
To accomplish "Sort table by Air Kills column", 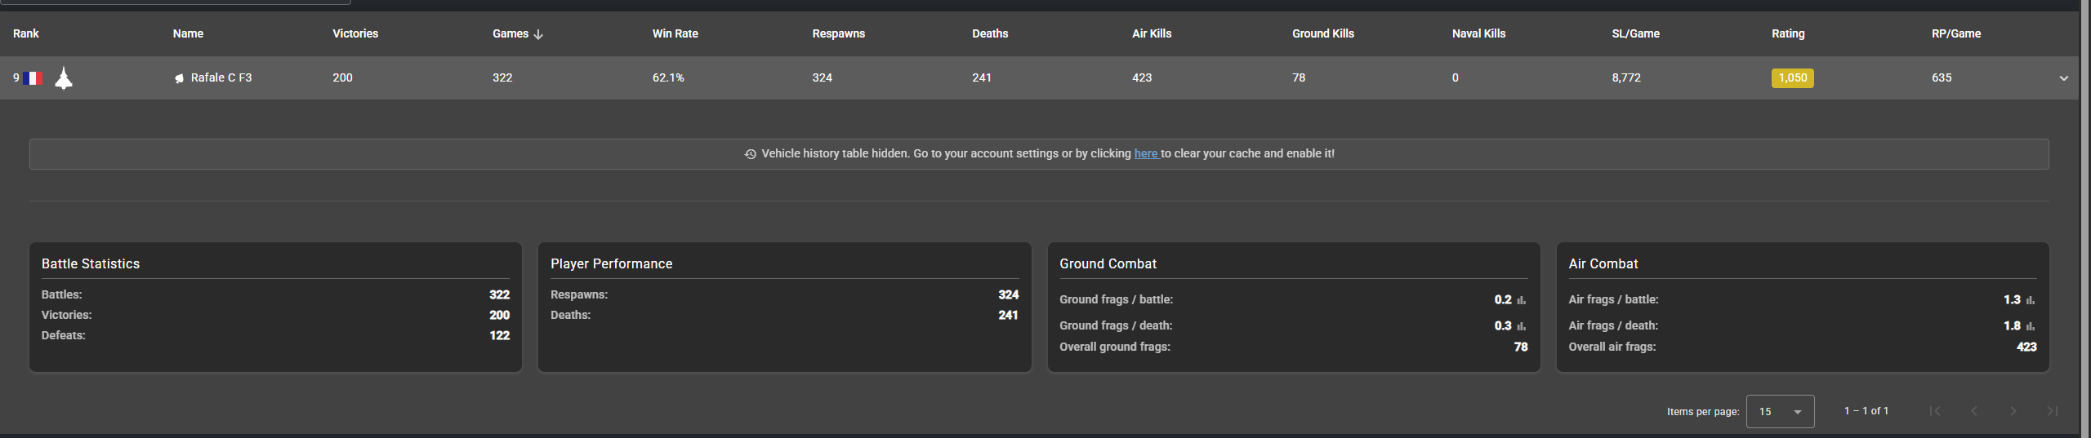I will click(x=1151, y=33).
